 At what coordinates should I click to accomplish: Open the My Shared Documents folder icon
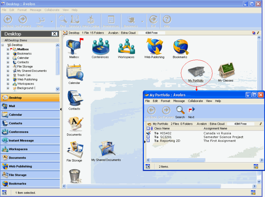tap(106, 150)
